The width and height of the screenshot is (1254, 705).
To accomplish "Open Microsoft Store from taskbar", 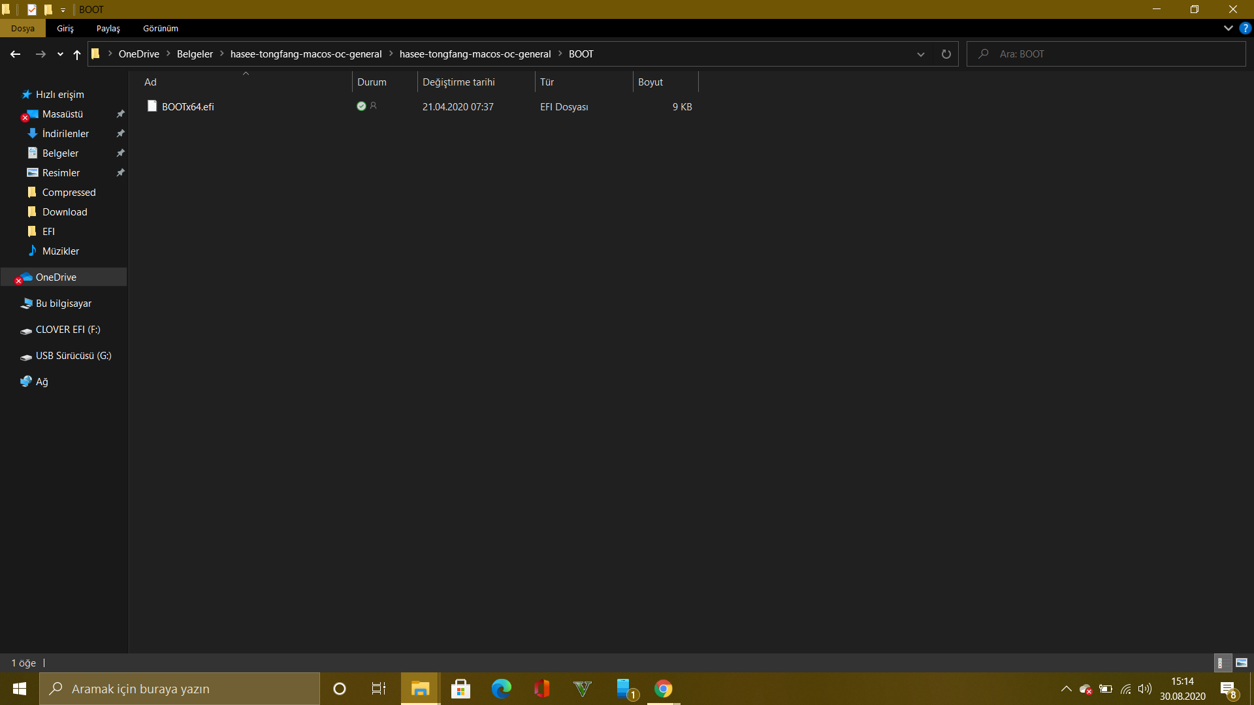I will [460, 689].
